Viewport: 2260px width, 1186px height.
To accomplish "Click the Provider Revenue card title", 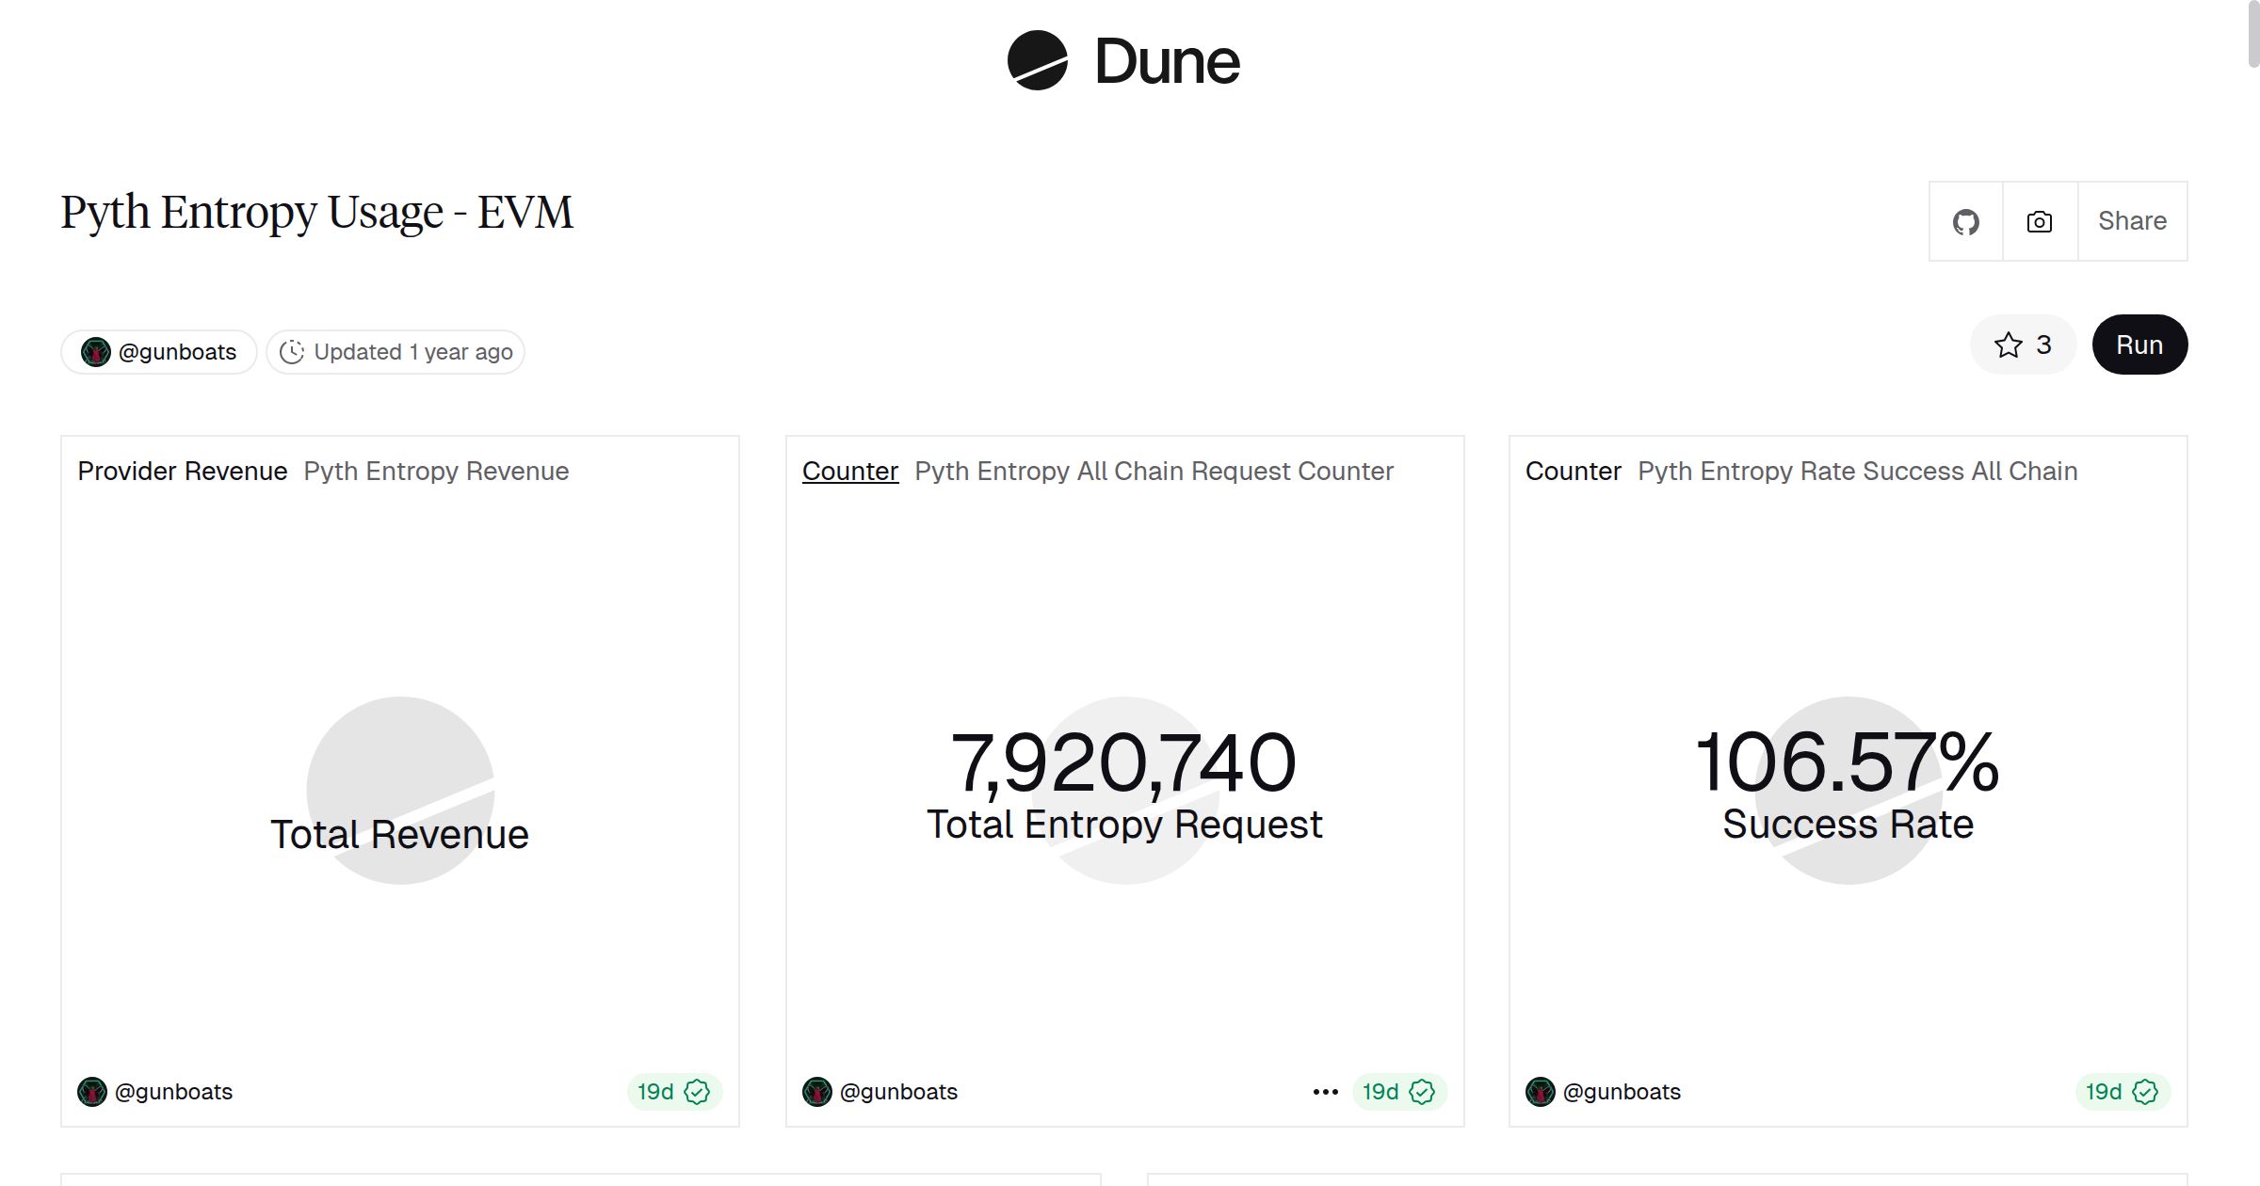I will point(182,472).
